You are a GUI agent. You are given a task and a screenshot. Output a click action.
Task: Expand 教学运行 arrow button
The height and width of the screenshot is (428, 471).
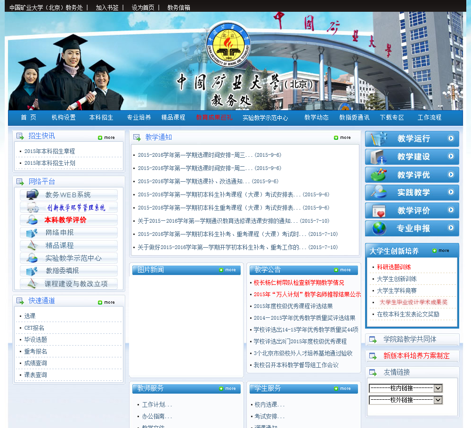point(451,138)
